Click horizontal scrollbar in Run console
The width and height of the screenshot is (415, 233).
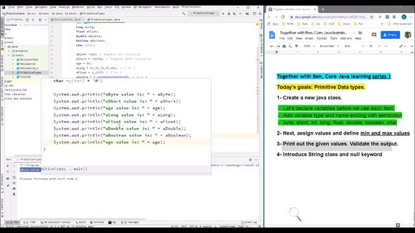[82, 219]
